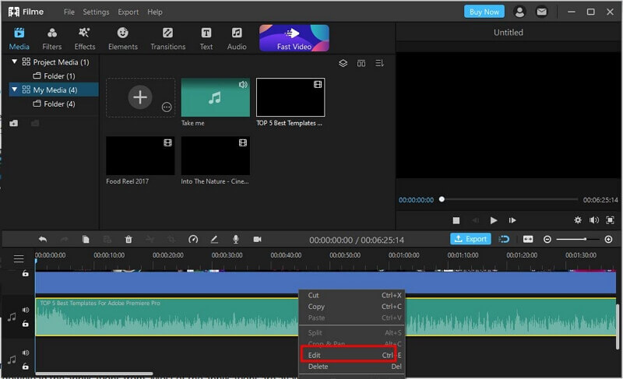Image resolution: width=623 pixels, height=379 pixels.
Task: Click the trash delete icon
Action: [x=128, y=239]
